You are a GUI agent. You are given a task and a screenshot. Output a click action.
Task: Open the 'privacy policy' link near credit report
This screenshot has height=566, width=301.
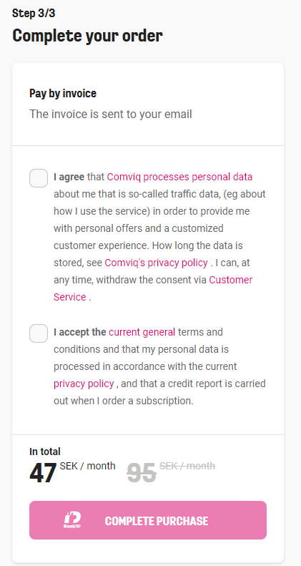point(84,384)
